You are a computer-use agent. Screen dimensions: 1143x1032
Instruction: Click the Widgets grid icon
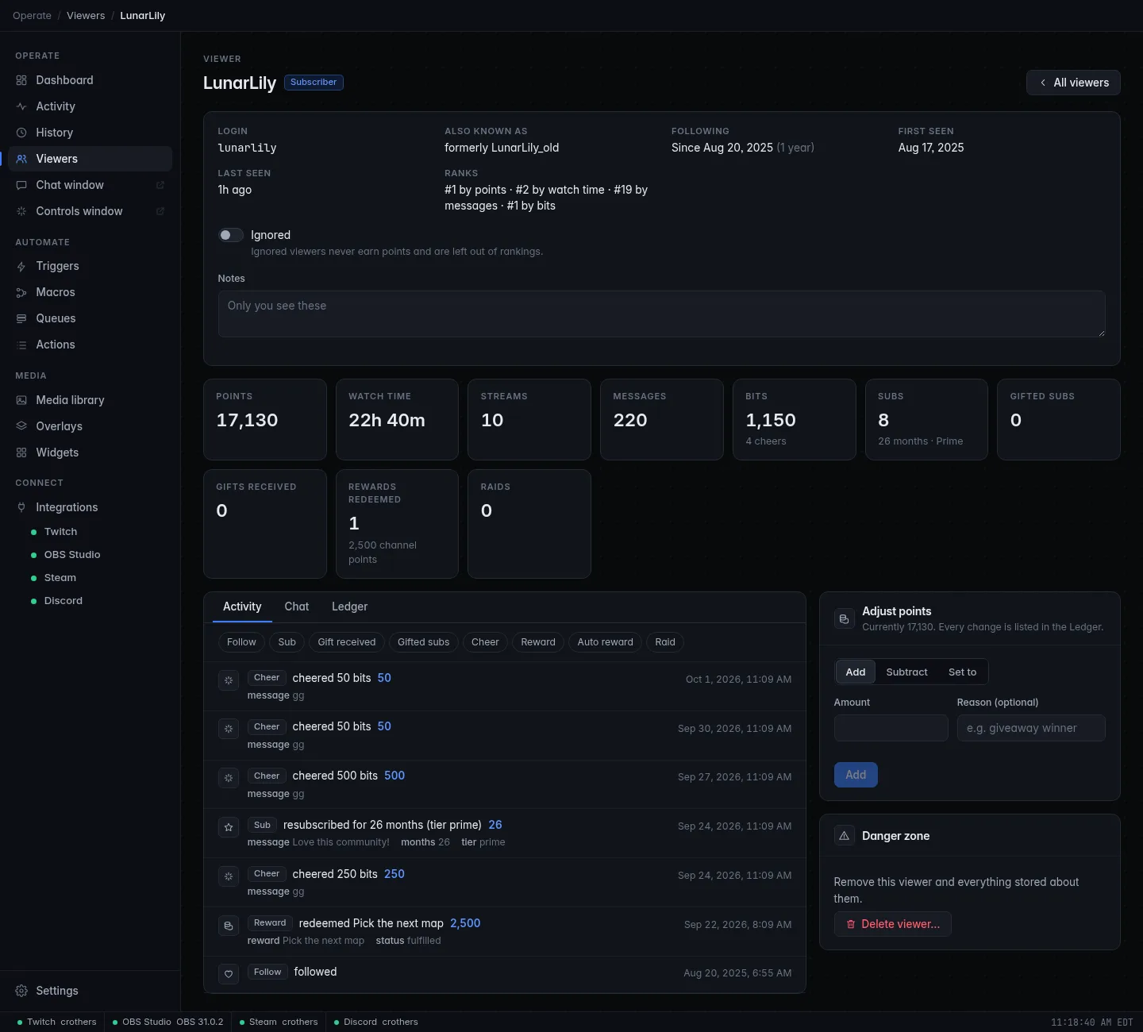click(x=21, y=452)
